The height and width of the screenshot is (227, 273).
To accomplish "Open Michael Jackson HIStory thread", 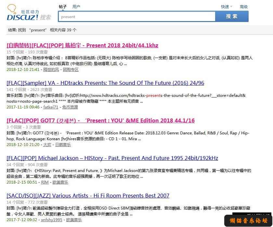I will tap(112, 158).
